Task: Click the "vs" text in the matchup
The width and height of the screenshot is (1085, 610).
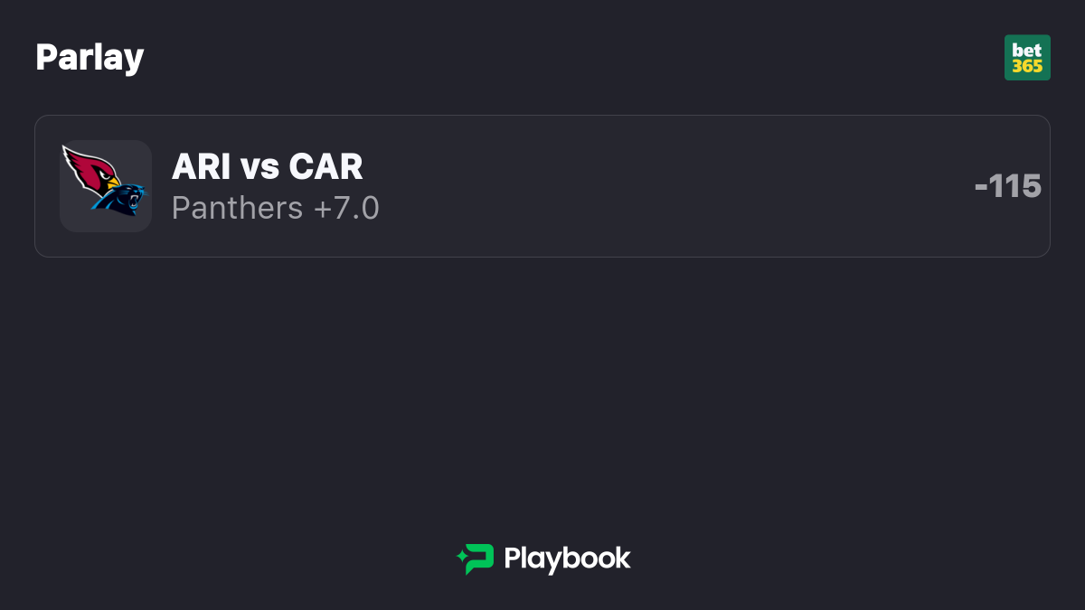Action: click(x=259, y=168)
